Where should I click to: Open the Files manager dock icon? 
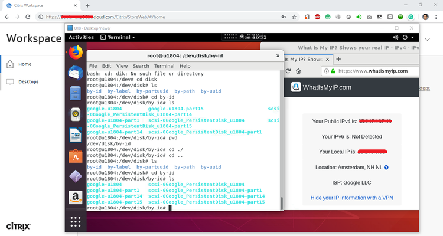click(76, 93)
